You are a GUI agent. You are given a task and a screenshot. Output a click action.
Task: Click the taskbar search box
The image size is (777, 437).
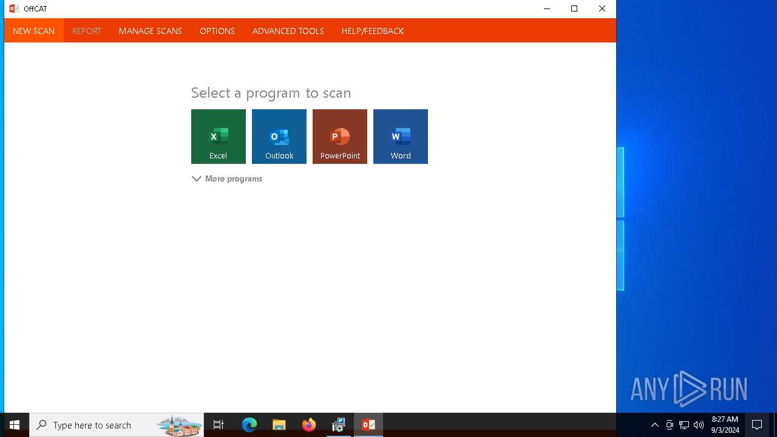(x=117, y=425)
